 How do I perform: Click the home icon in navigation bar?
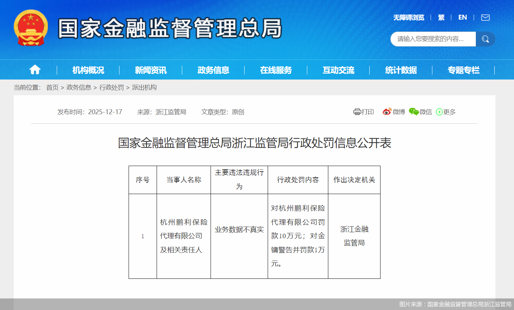click(35, 70)
